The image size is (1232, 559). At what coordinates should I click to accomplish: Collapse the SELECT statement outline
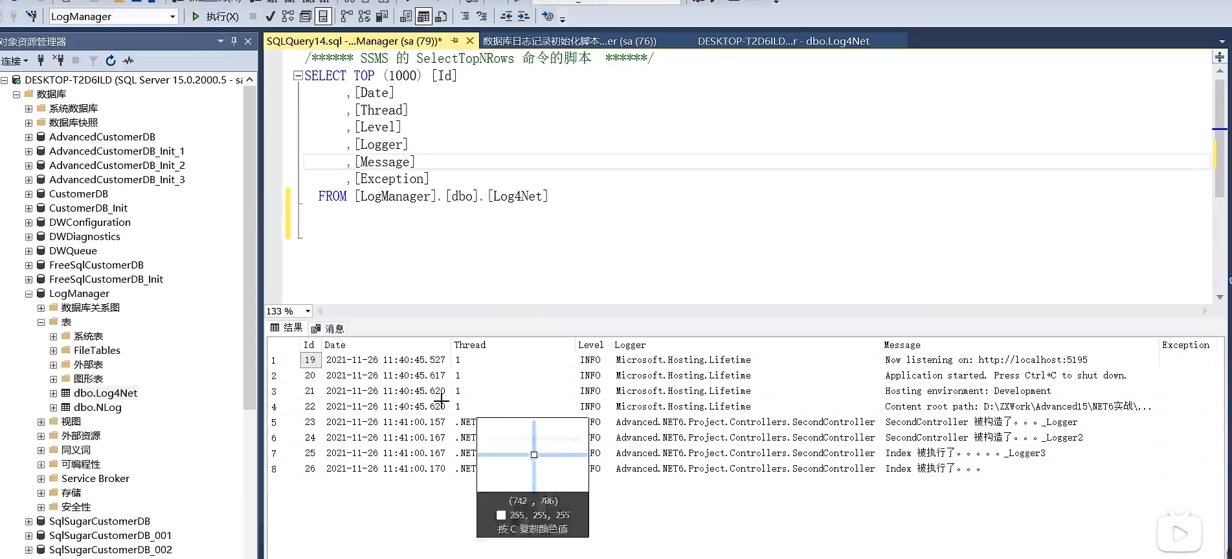(298, 76)
